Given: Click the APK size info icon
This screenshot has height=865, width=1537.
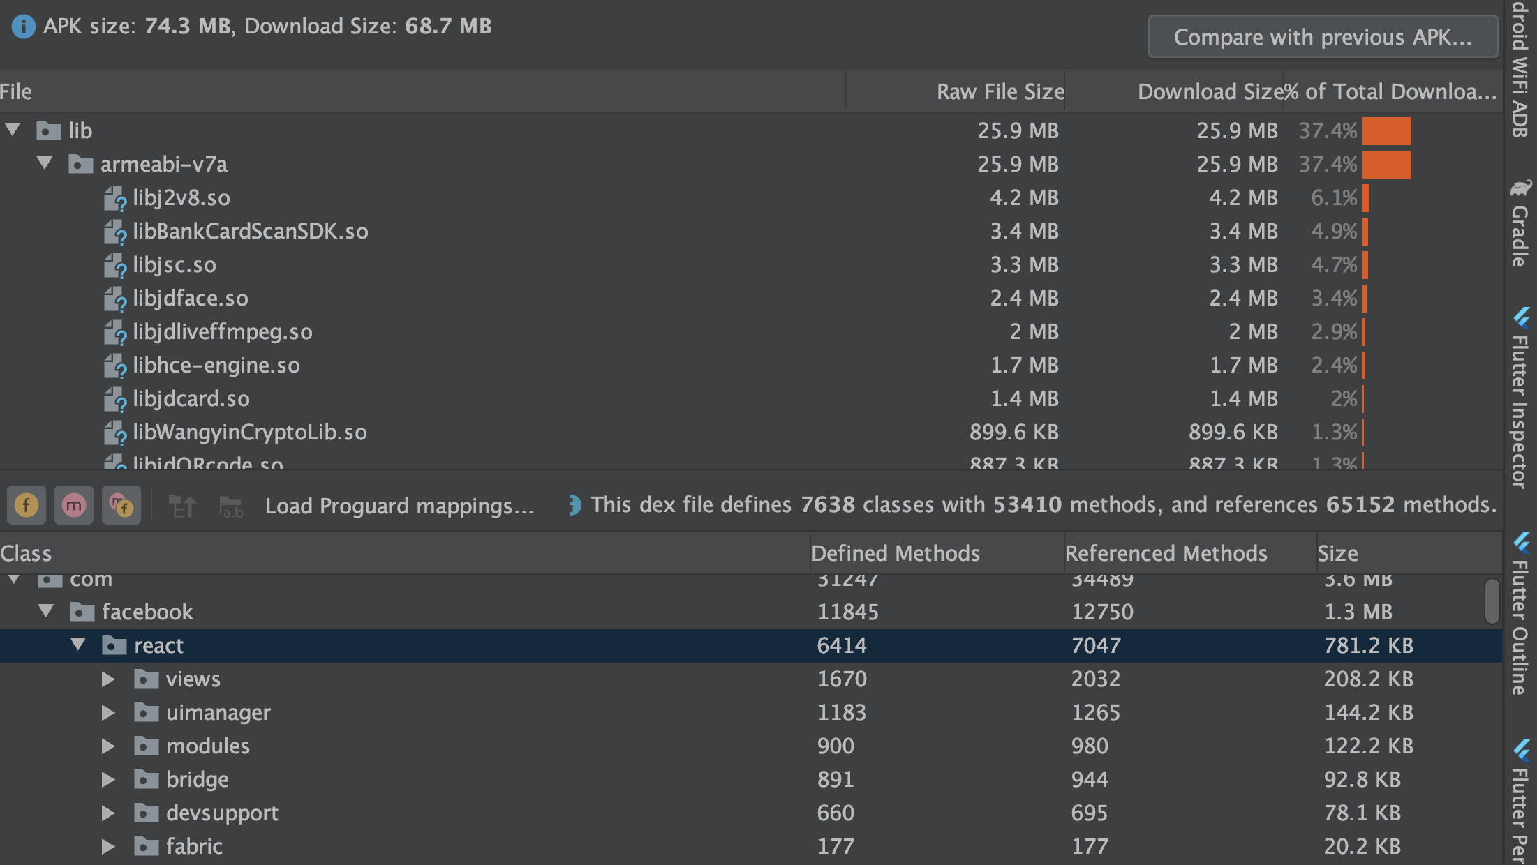Looking at the screenshot, I should point(23,27).
